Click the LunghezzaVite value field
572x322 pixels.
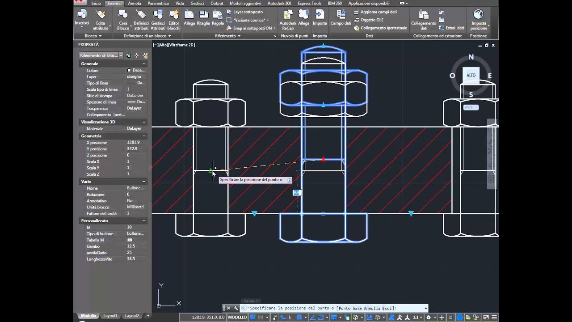[136, 259]
